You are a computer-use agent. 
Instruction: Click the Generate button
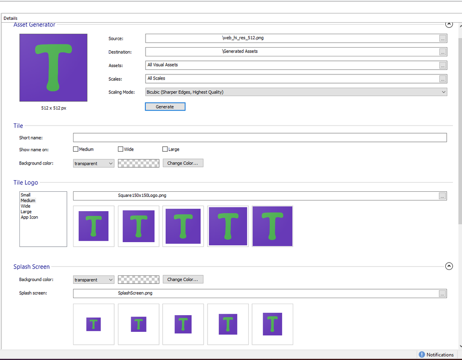tap(165, 106)
